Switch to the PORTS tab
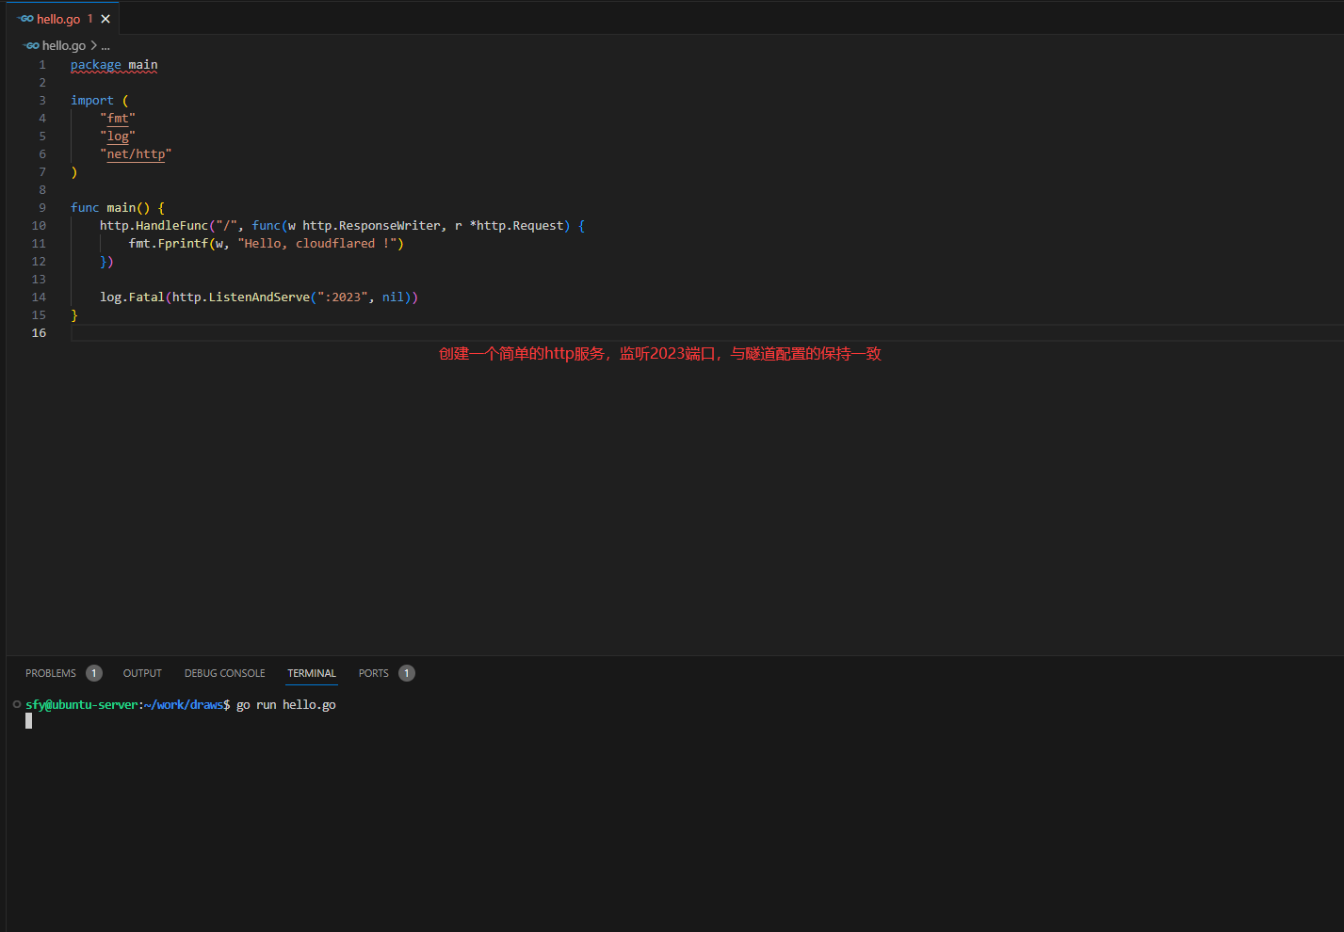 click(x=373, y=673)
